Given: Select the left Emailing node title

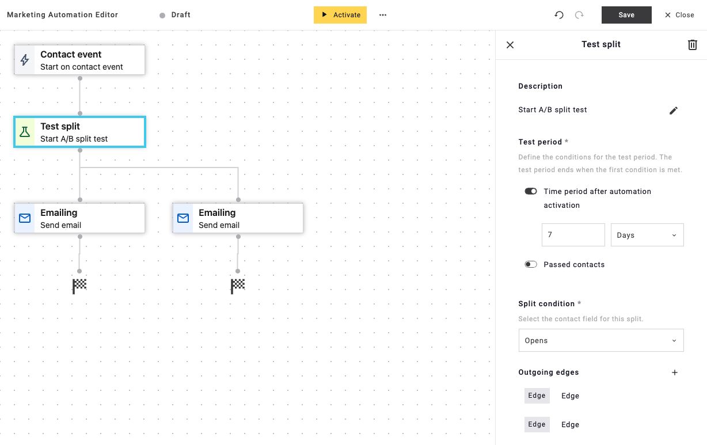Looking at the screenshot, I should 59,212.
